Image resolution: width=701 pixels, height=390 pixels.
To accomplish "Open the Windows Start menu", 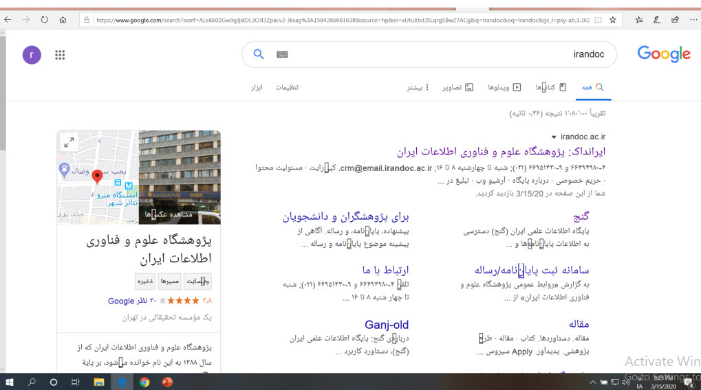I will tap(10, 382).
